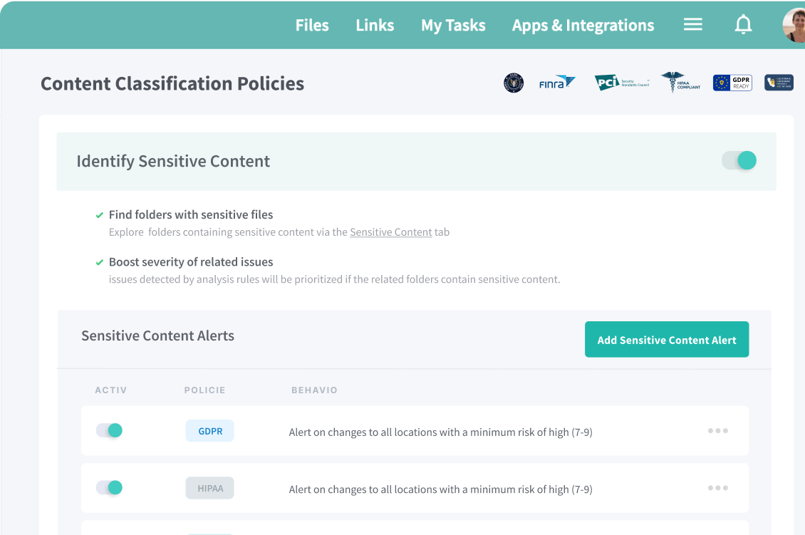Click the round eagle seal badge

point(513,83)
